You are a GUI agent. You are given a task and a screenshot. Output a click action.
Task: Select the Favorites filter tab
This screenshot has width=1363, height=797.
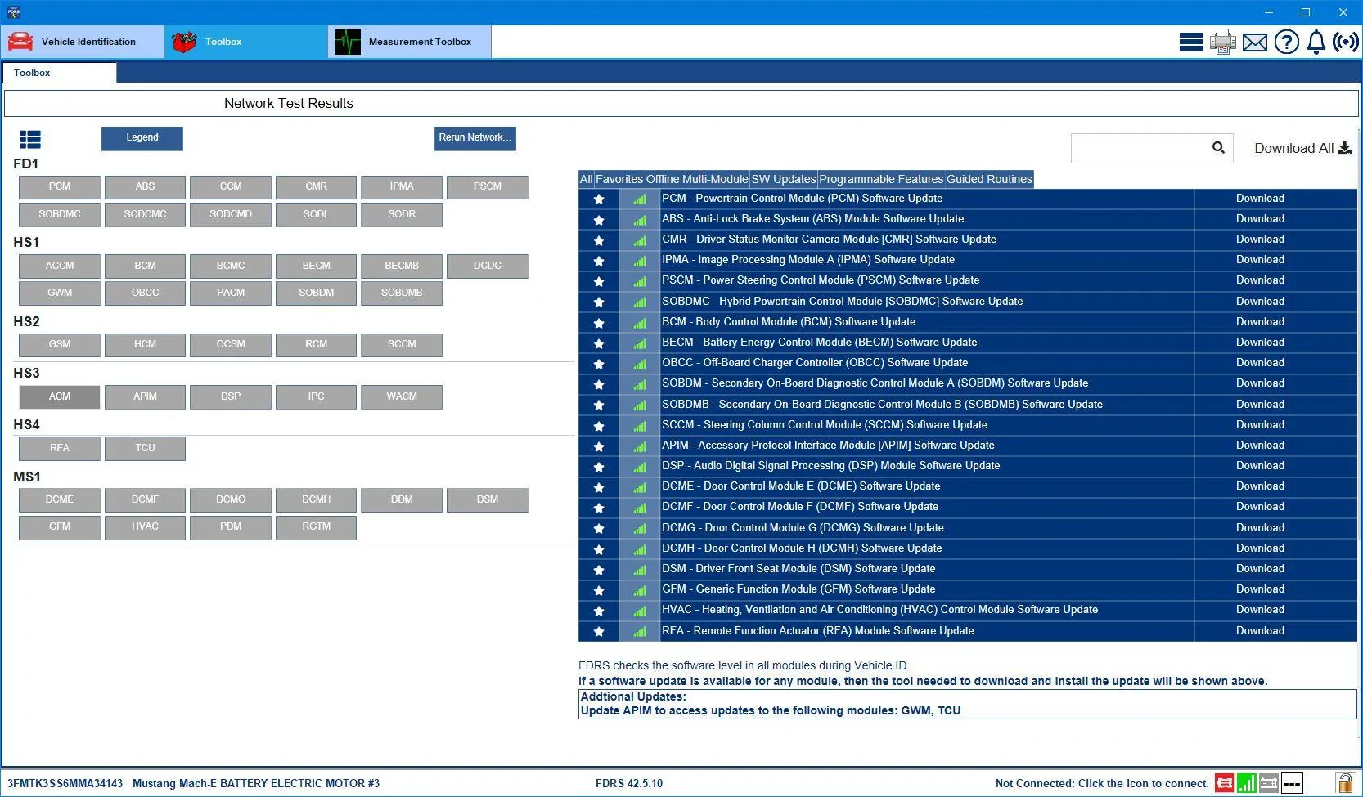(619, 179)
